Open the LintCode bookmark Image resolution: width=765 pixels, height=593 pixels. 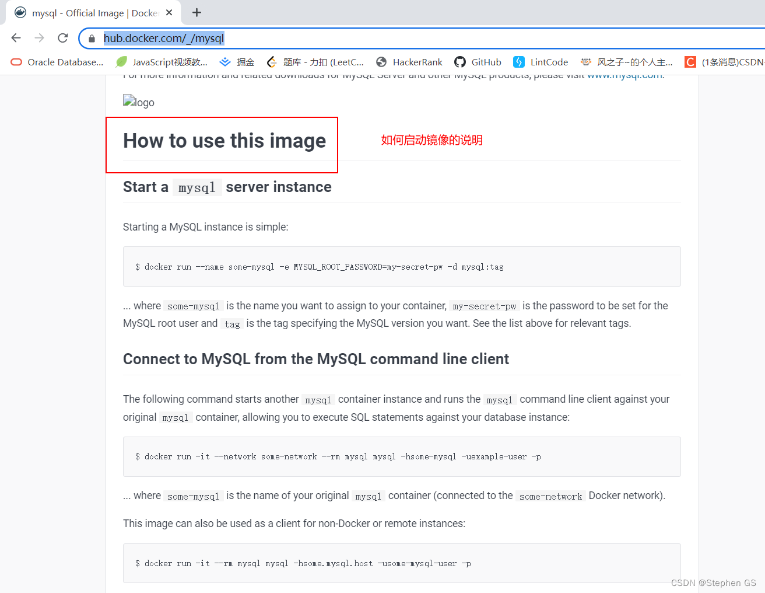[541, 62]
